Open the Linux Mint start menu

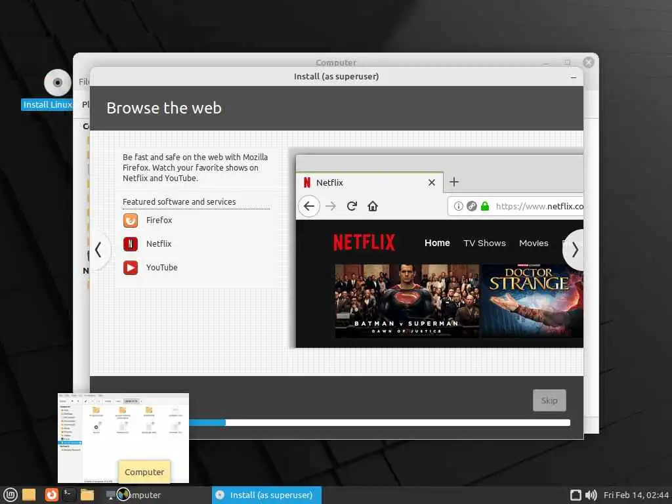[10, 495]
